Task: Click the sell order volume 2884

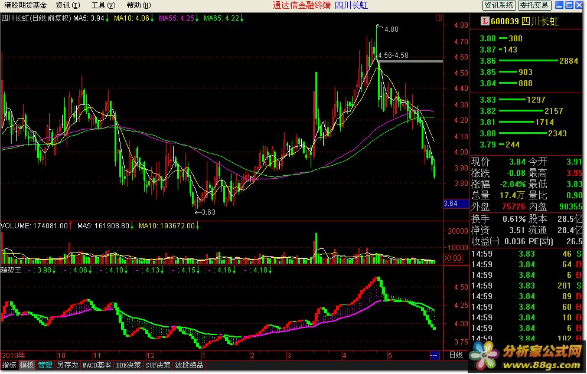Action: 568,61
